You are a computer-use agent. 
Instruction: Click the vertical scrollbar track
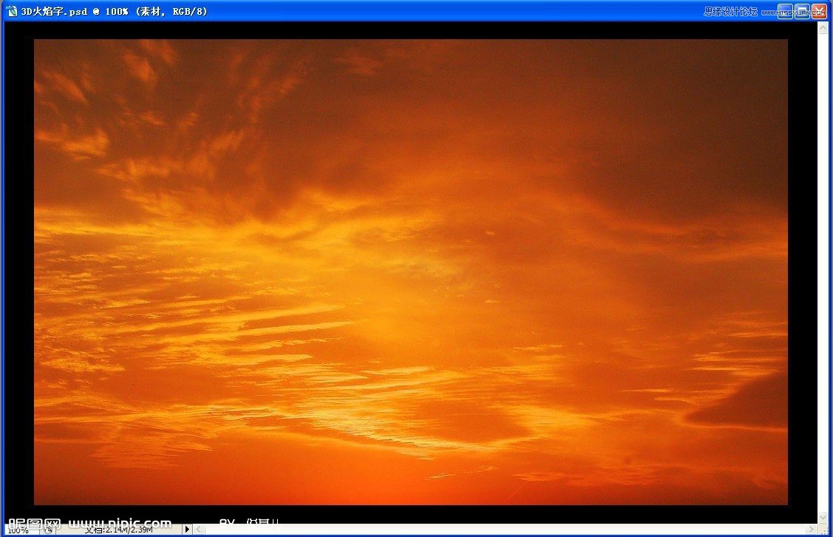tap(823, 266)
